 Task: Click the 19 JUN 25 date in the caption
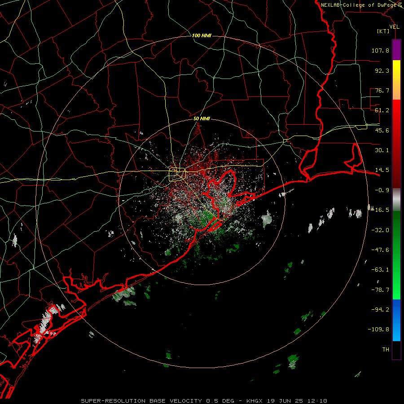coord(286,401)
